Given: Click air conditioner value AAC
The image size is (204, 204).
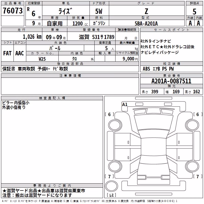Looking at the screenshot, I should tap(20, 53).
